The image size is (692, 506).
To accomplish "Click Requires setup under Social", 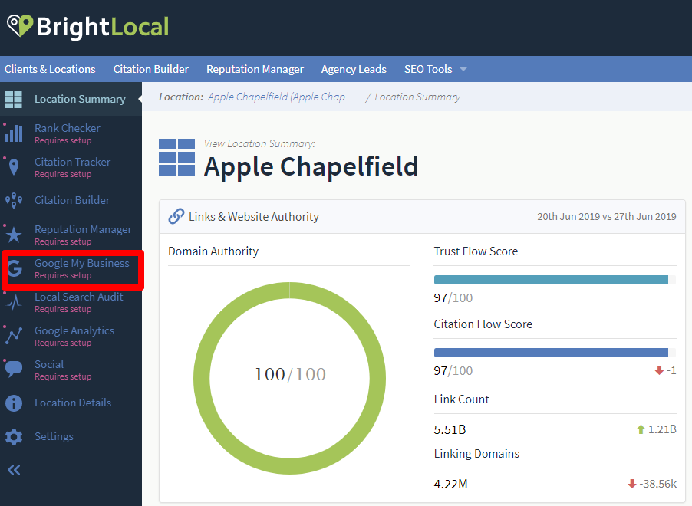I will click(x=63, y=376).
